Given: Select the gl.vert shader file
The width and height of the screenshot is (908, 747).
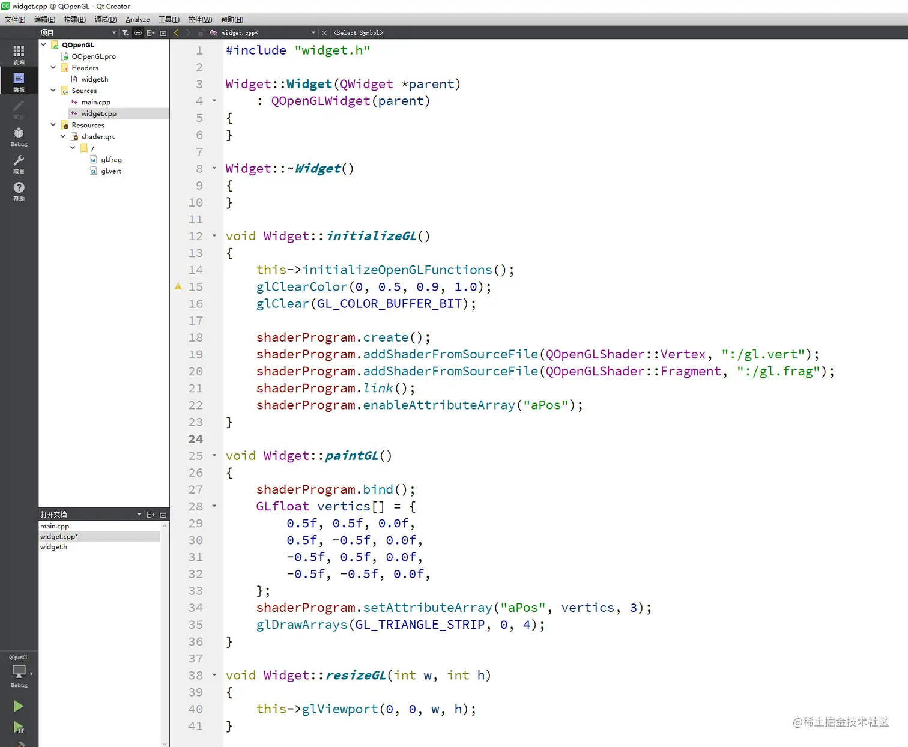Looking at the screenshot, I should [x=111, y=171].
